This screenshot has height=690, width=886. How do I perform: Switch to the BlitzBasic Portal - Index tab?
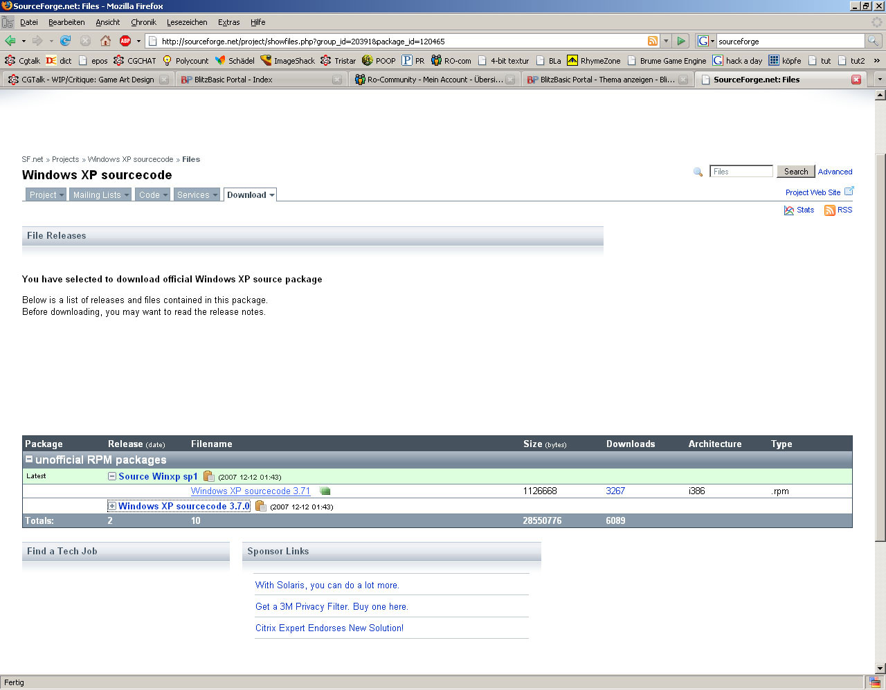(x=260, y=80)
